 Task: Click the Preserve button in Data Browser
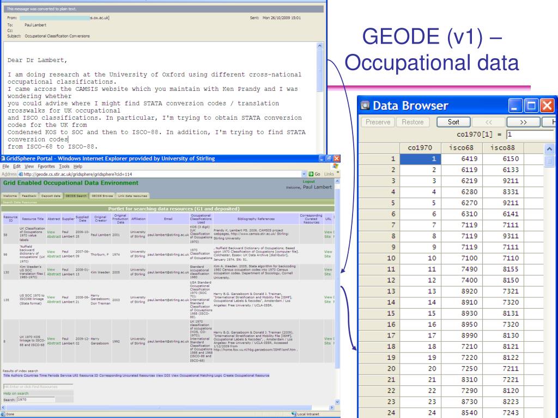[378, 122]
